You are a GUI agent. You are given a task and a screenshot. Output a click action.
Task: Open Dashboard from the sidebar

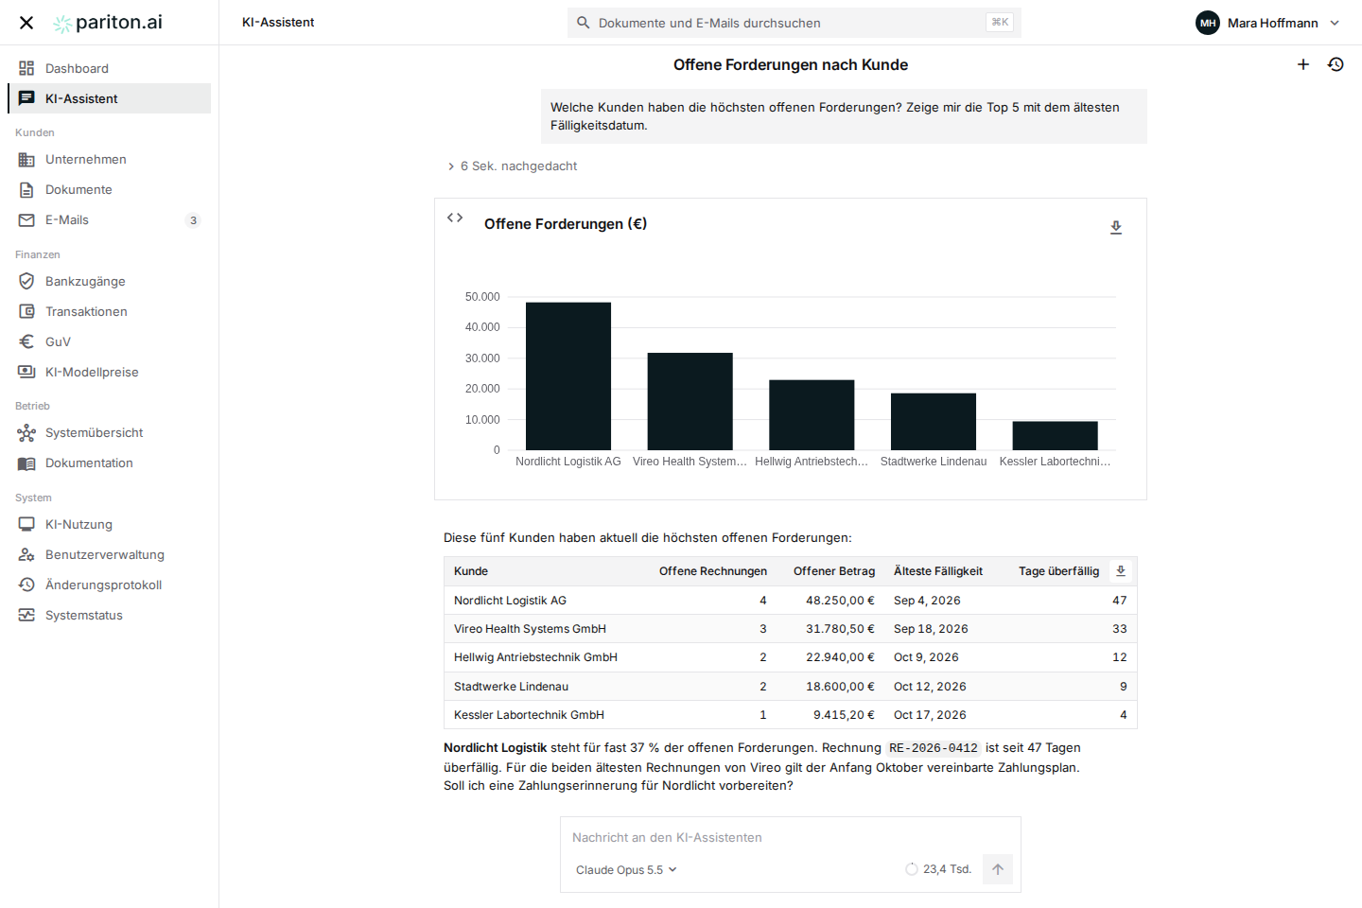[x=110, y=68]
